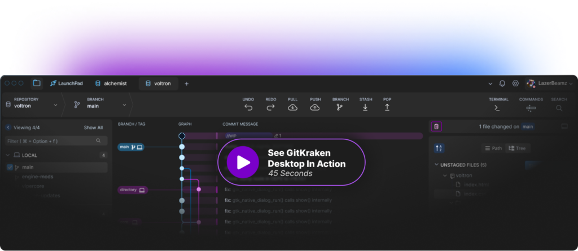578x251 pixels.
Task: Pop the stash with Pop icon
Action: [387, 107]
